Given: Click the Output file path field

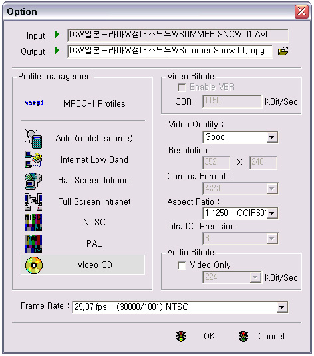Looking at the screenshot, I should tap(170, 51).
